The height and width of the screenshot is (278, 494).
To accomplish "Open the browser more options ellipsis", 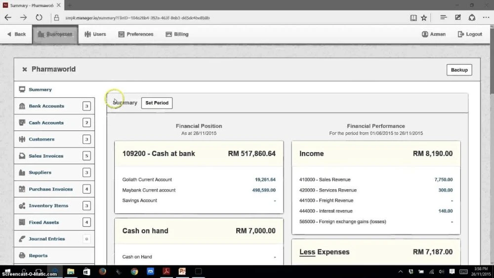I will point(486,17).
